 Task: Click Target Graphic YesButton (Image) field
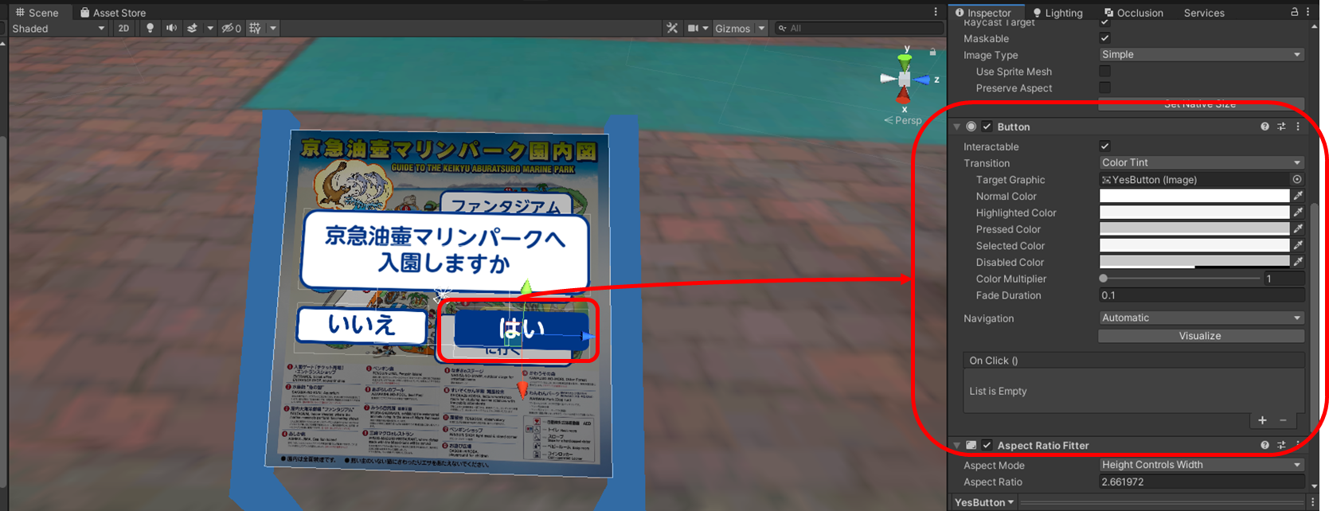[1194, 180]
